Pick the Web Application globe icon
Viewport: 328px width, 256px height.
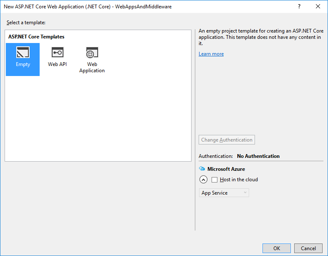(x=92, y=53)
